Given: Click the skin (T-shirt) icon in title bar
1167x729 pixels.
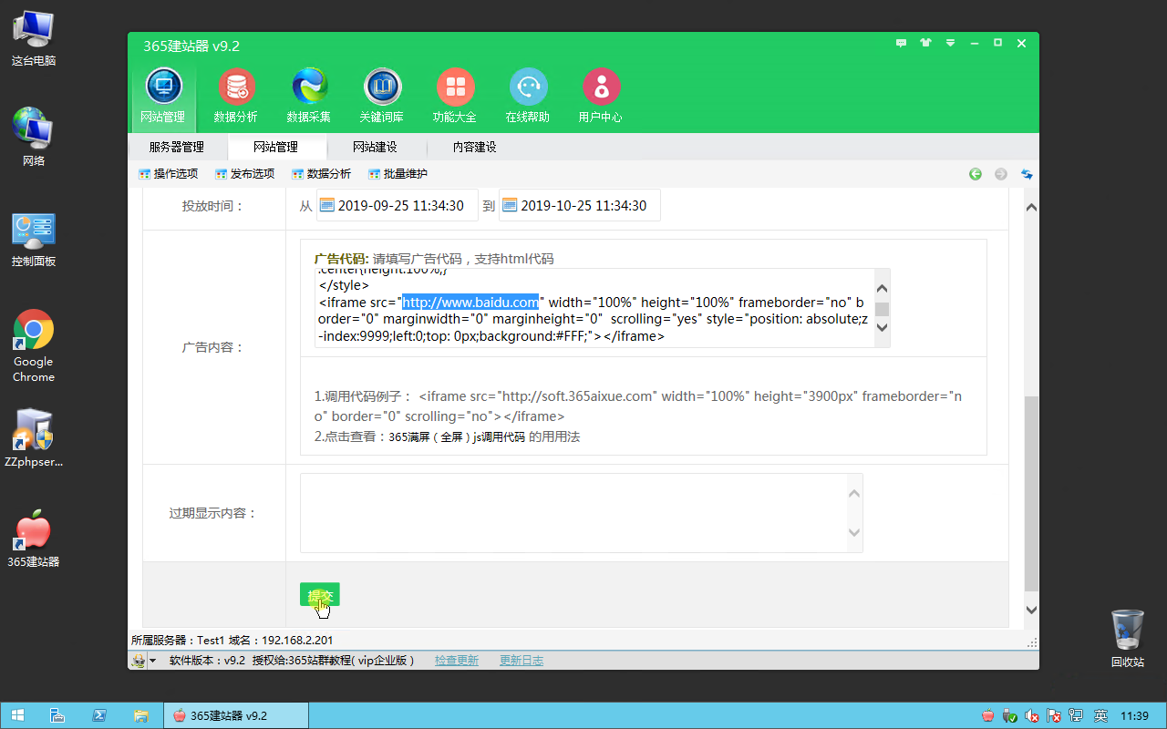Looking at the screenshot, I should pyautogui.click(x=926, y=43).
